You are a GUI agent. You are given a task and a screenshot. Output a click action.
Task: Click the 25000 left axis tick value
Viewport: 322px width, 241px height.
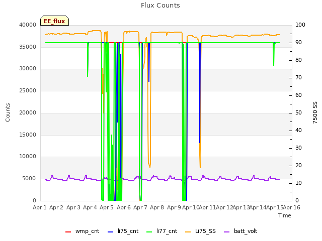click(28, 91)
